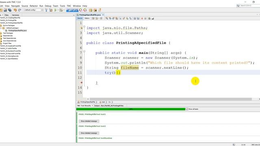Image resolution: width=260 pixels, height=146 pixels.
Task: Click the Clean and Build icon
Action: (51, 10)
